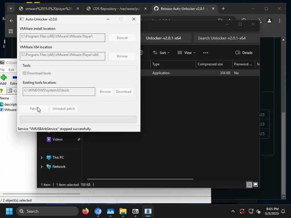Open See more options in Explorer toolbar

coord(206,53)
